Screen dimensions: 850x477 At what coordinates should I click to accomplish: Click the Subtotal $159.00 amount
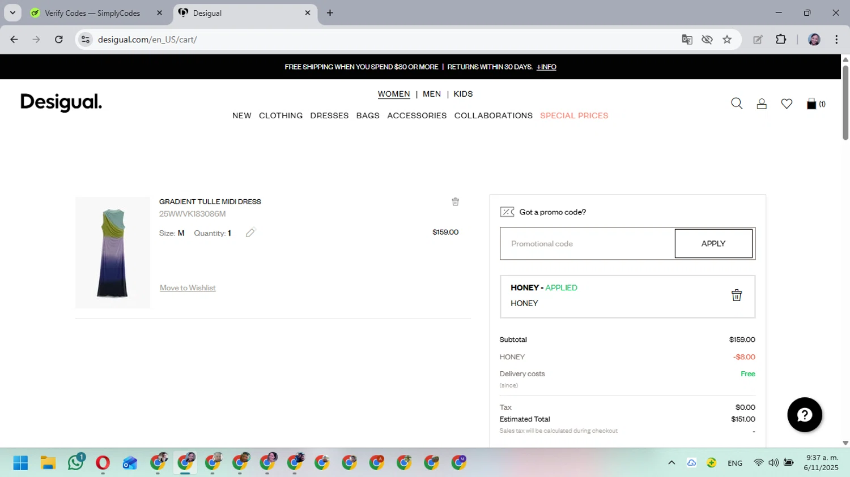(x=742, y=340)
